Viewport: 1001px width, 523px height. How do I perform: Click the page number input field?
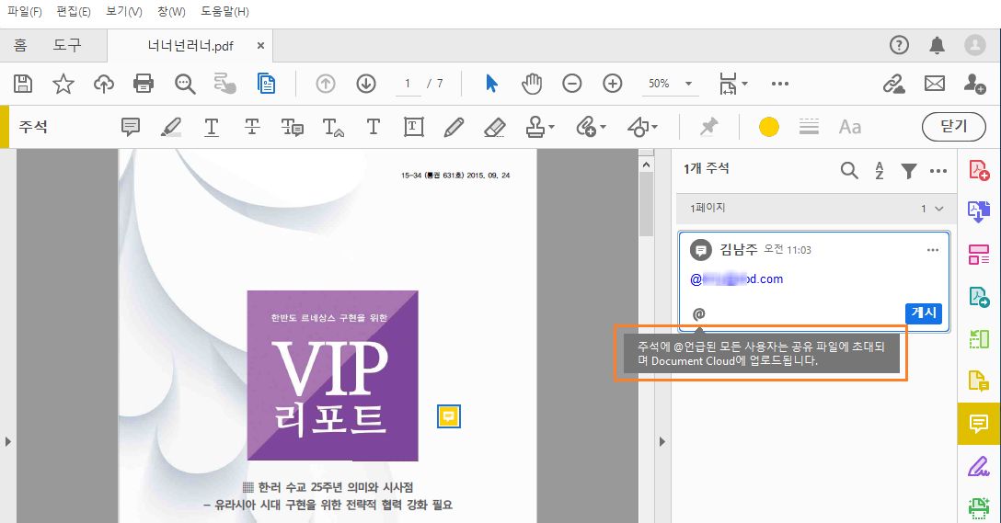coord(408,84)
